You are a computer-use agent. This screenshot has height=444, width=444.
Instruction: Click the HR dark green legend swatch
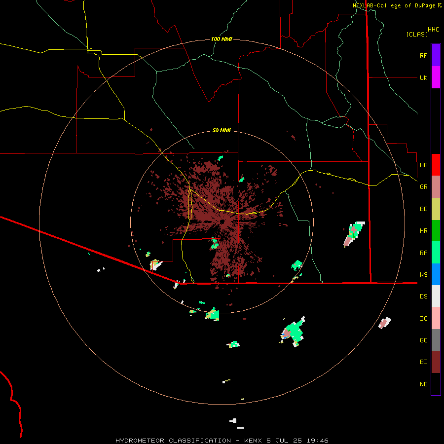click(x=436, y=231)
